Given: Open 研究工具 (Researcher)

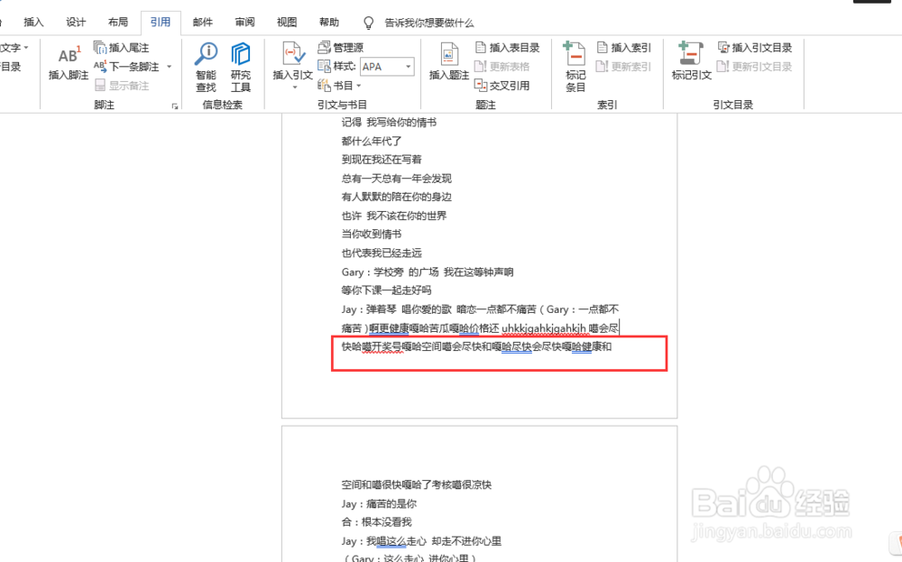Looking at the screenshot, I should click(x=241, y=68).
